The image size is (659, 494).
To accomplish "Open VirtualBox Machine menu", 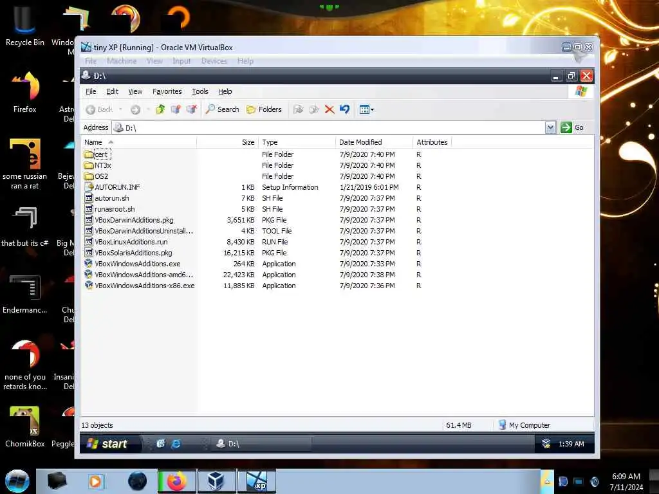I will 122,61.
